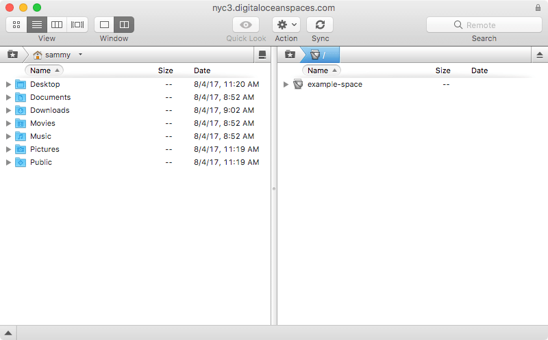Sort right pane by Name
The height and width of the screenshot is (340, 548).
(321, 70)
